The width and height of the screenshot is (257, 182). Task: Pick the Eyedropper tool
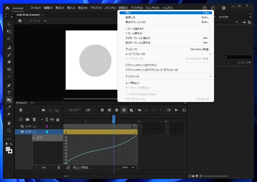click(x=9, y=107)
